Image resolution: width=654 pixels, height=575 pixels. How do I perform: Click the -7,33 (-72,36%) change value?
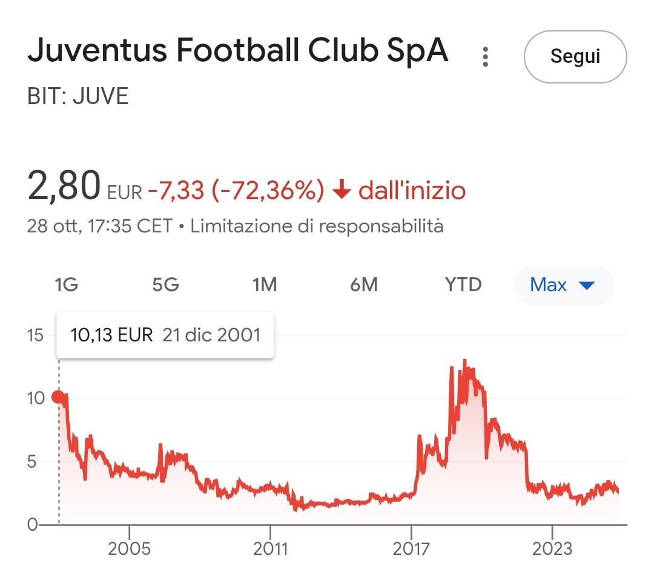236,191
